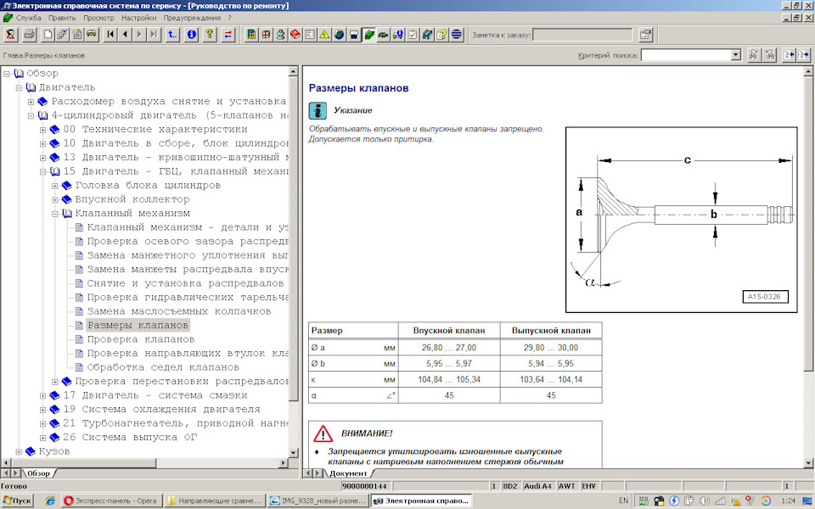Screen dimensions: 815x509
Task: Go to first page with skip-back arrow
Action: (x=110, y=35)
